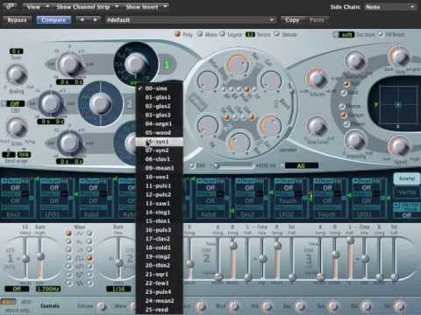Click the Voices 32 number field
Screen dimensions: 421x315
(250, 34)
